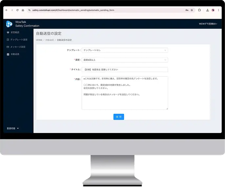
Task: Go to browser home icon
Action: click(23, 10)
